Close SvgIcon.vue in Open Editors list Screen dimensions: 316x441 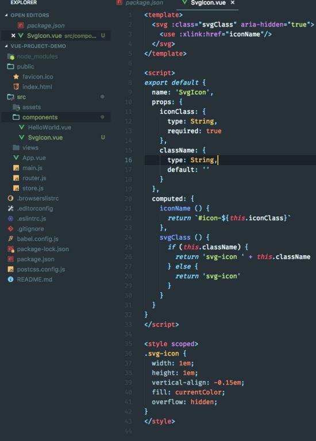(x=13, y=36)
